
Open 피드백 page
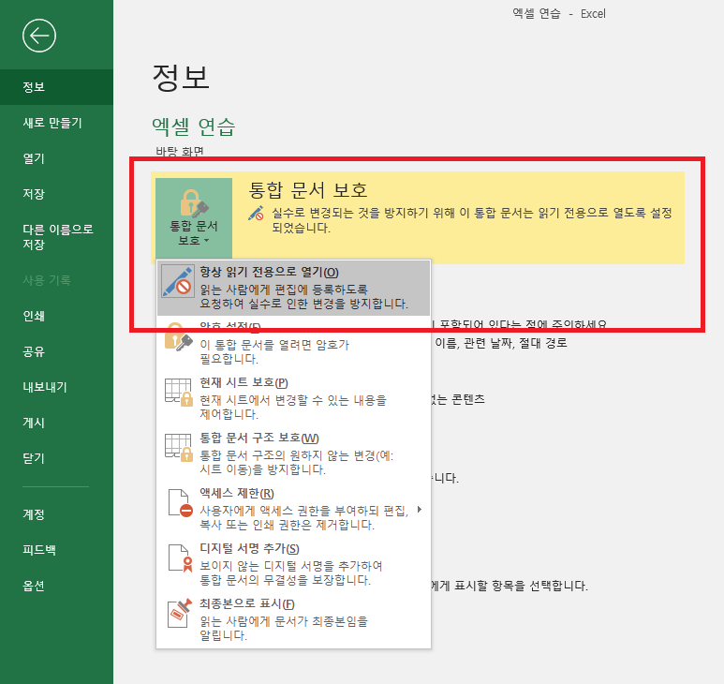(56, 550)
